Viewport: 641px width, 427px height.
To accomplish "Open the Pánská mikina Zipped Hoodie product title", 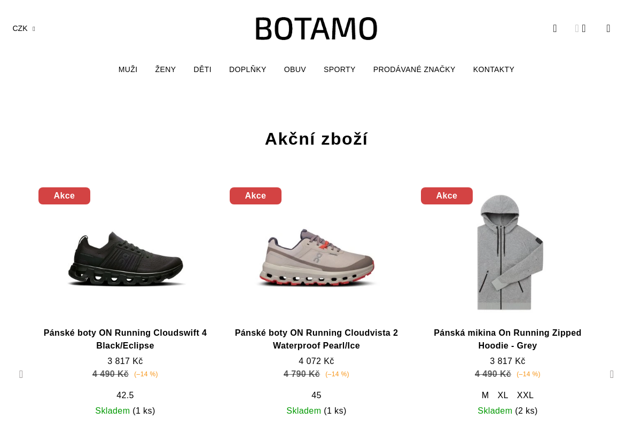I will tap(507, 339).
